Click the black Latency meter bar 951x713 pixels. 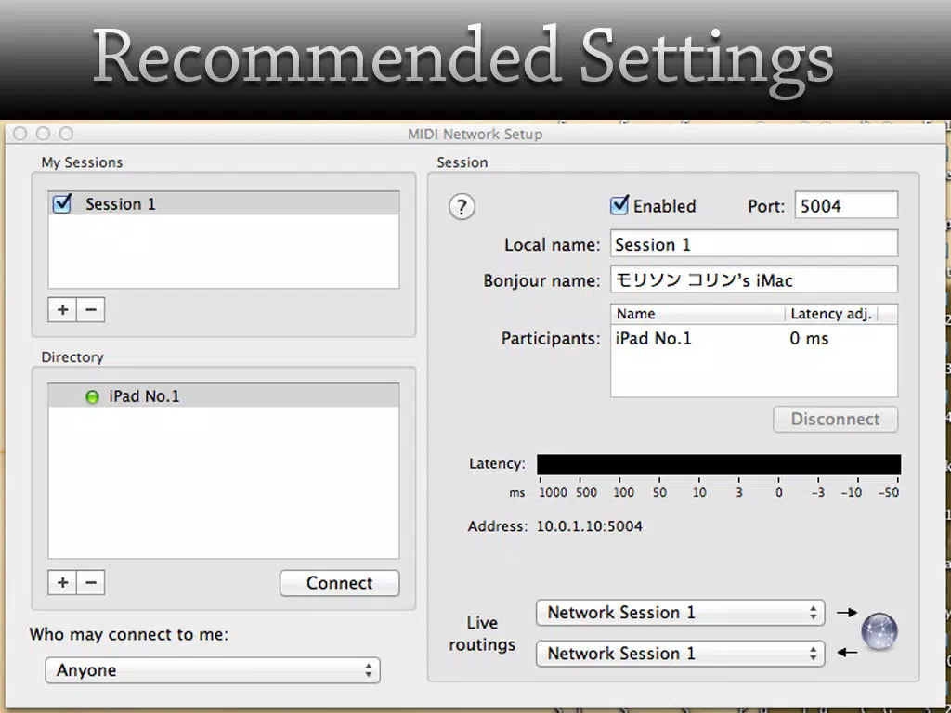pos(719,464)
